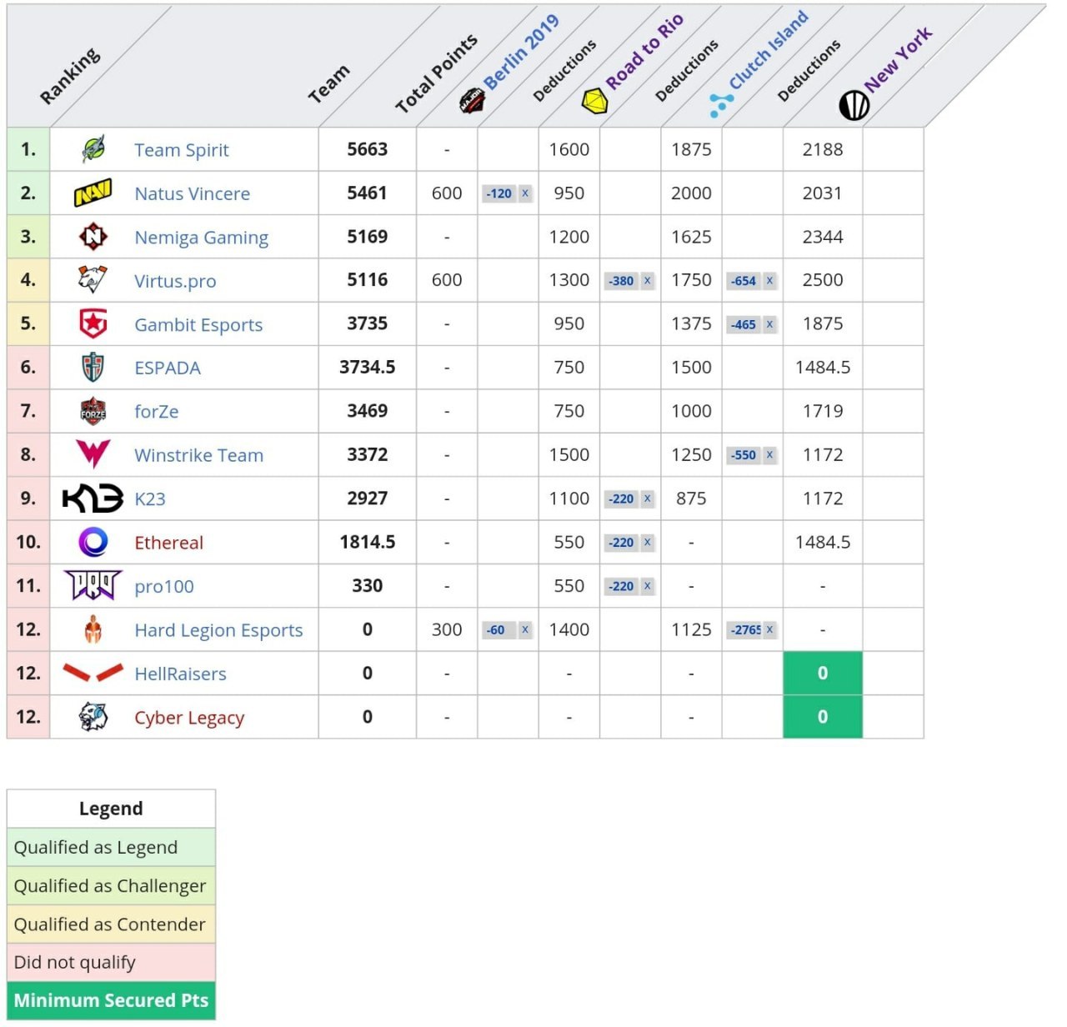This screenshot has width=1067, height=1027.
Task: Click the Hard Legion Esports helmet logo
Action: (93, 629)
